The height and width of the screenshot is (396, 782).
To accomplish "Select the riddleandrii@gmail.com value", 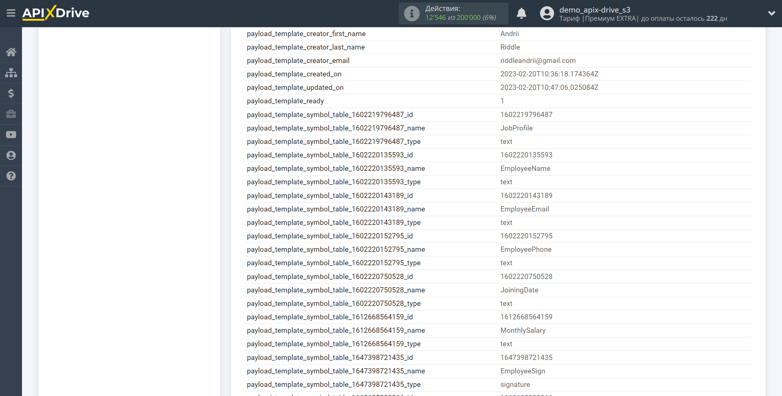I will (538, 61).
